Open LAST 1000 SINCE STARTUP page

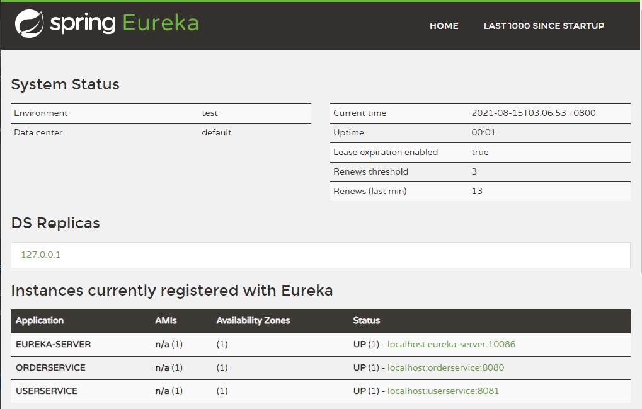[544, 26]
